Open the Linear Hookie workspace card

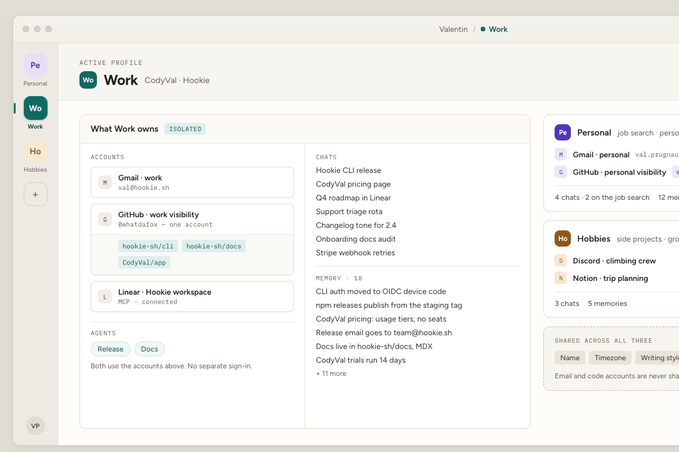(193, 297)
